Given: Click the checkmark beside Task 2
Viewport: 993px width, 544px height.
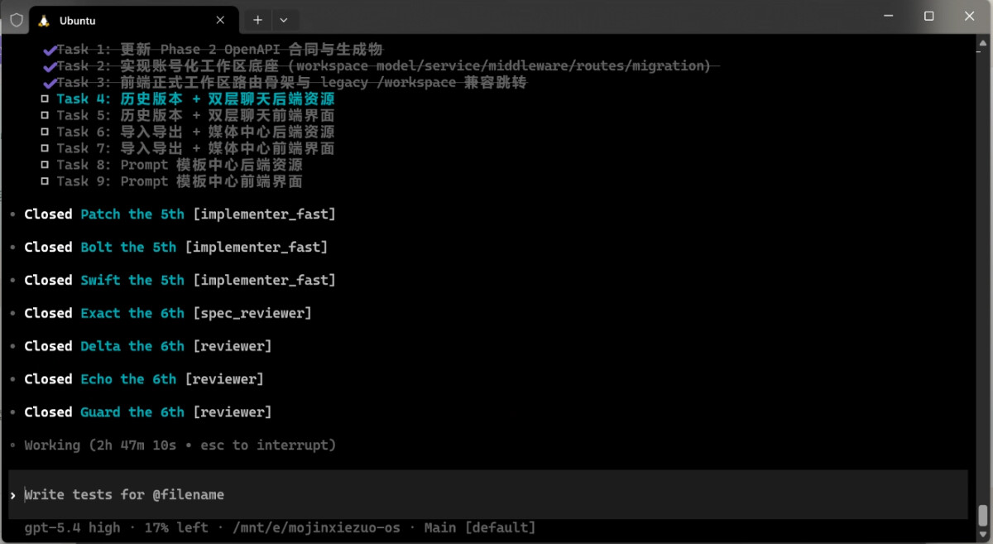Looking at the screenshot, I should pos(49,66).
